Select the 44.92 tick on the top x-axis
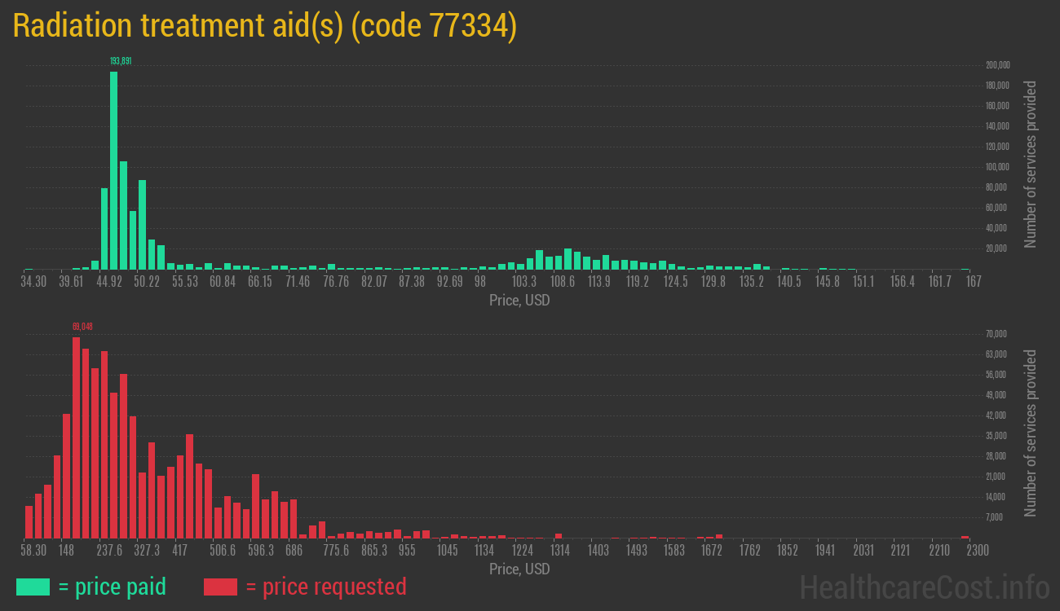Viewport: 1060px width, 611px height. point(109,282)
